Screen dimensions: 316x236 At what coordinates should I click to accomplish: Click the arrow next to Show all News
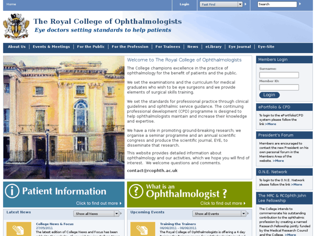pos(121,213)
